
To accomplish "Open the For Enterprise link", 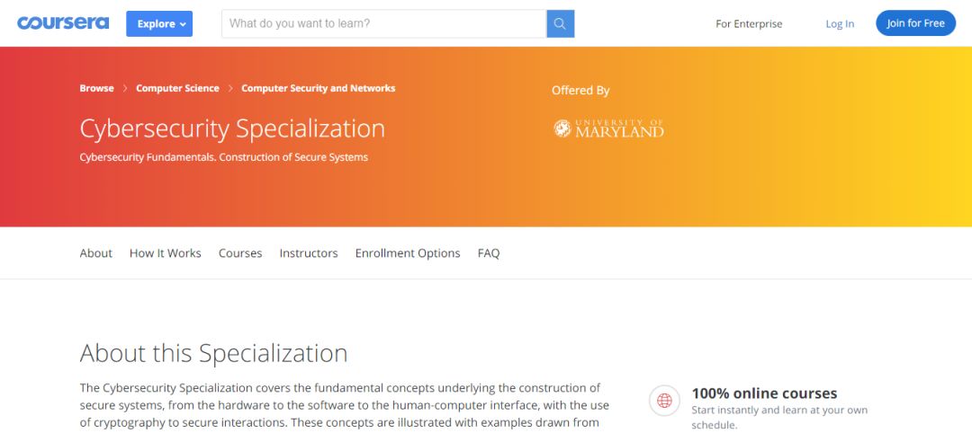I will [x=749, y=24].
